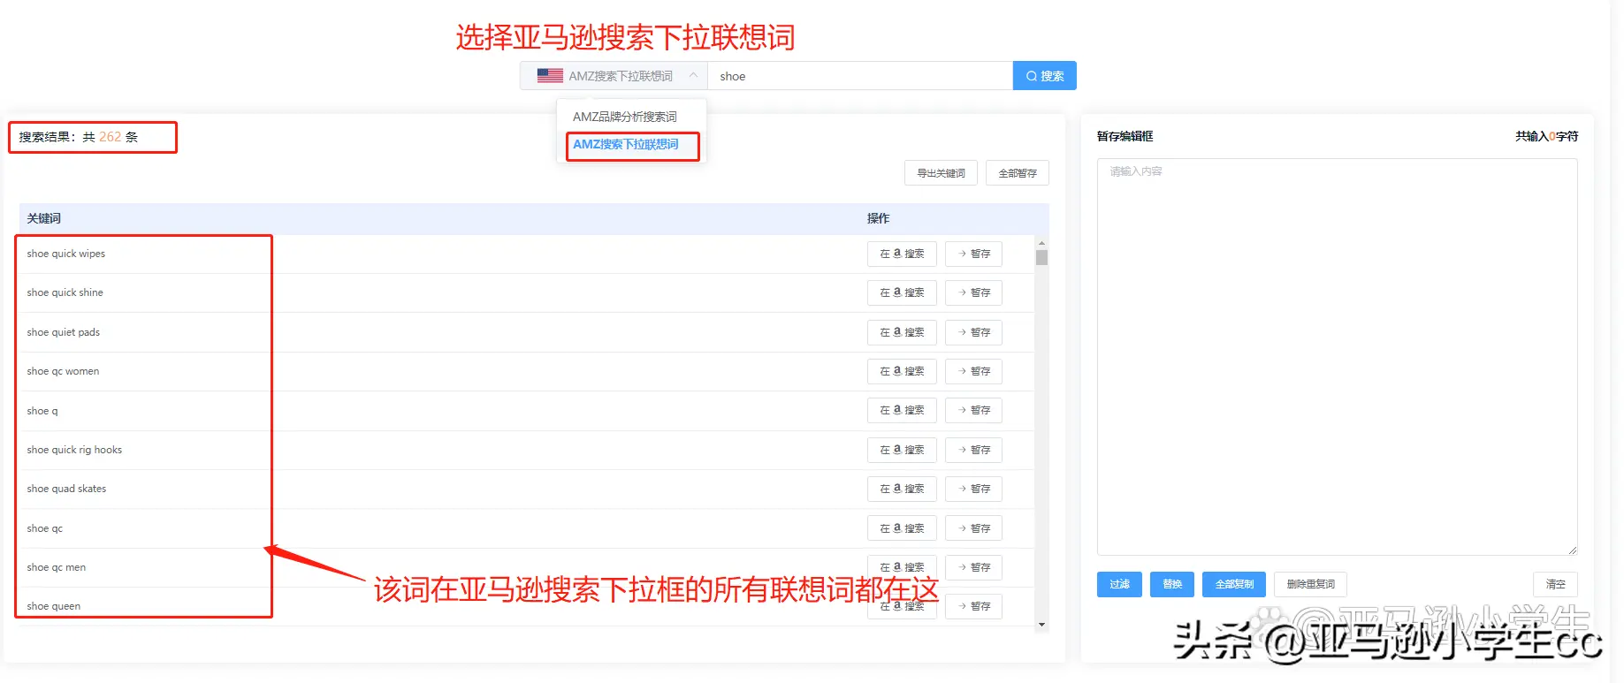1624x683 pixels.
Task: Stash the 'shoe quick wipes' keyword
Action: point(973,254)
